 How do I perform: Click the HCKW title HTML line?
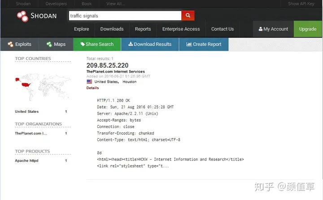[x=170, y=159]
